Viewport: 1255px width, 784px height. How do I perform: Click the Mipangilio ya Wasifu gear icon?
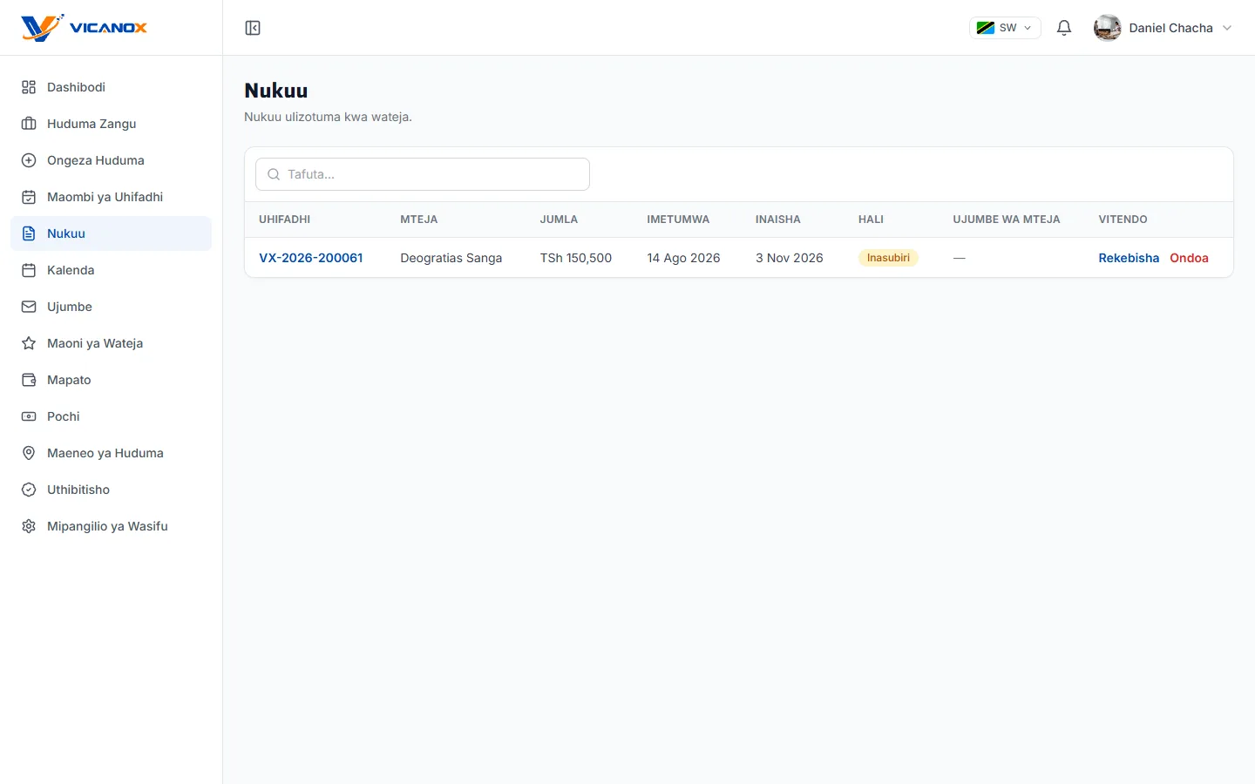(29, 526)
